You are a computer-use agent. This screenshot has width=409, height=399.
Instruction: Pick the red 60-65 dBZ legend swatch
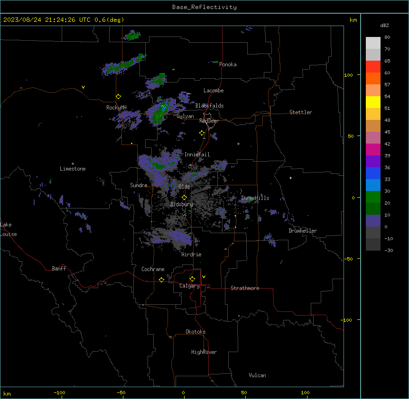pyautogui.click(x=373, y=66)
